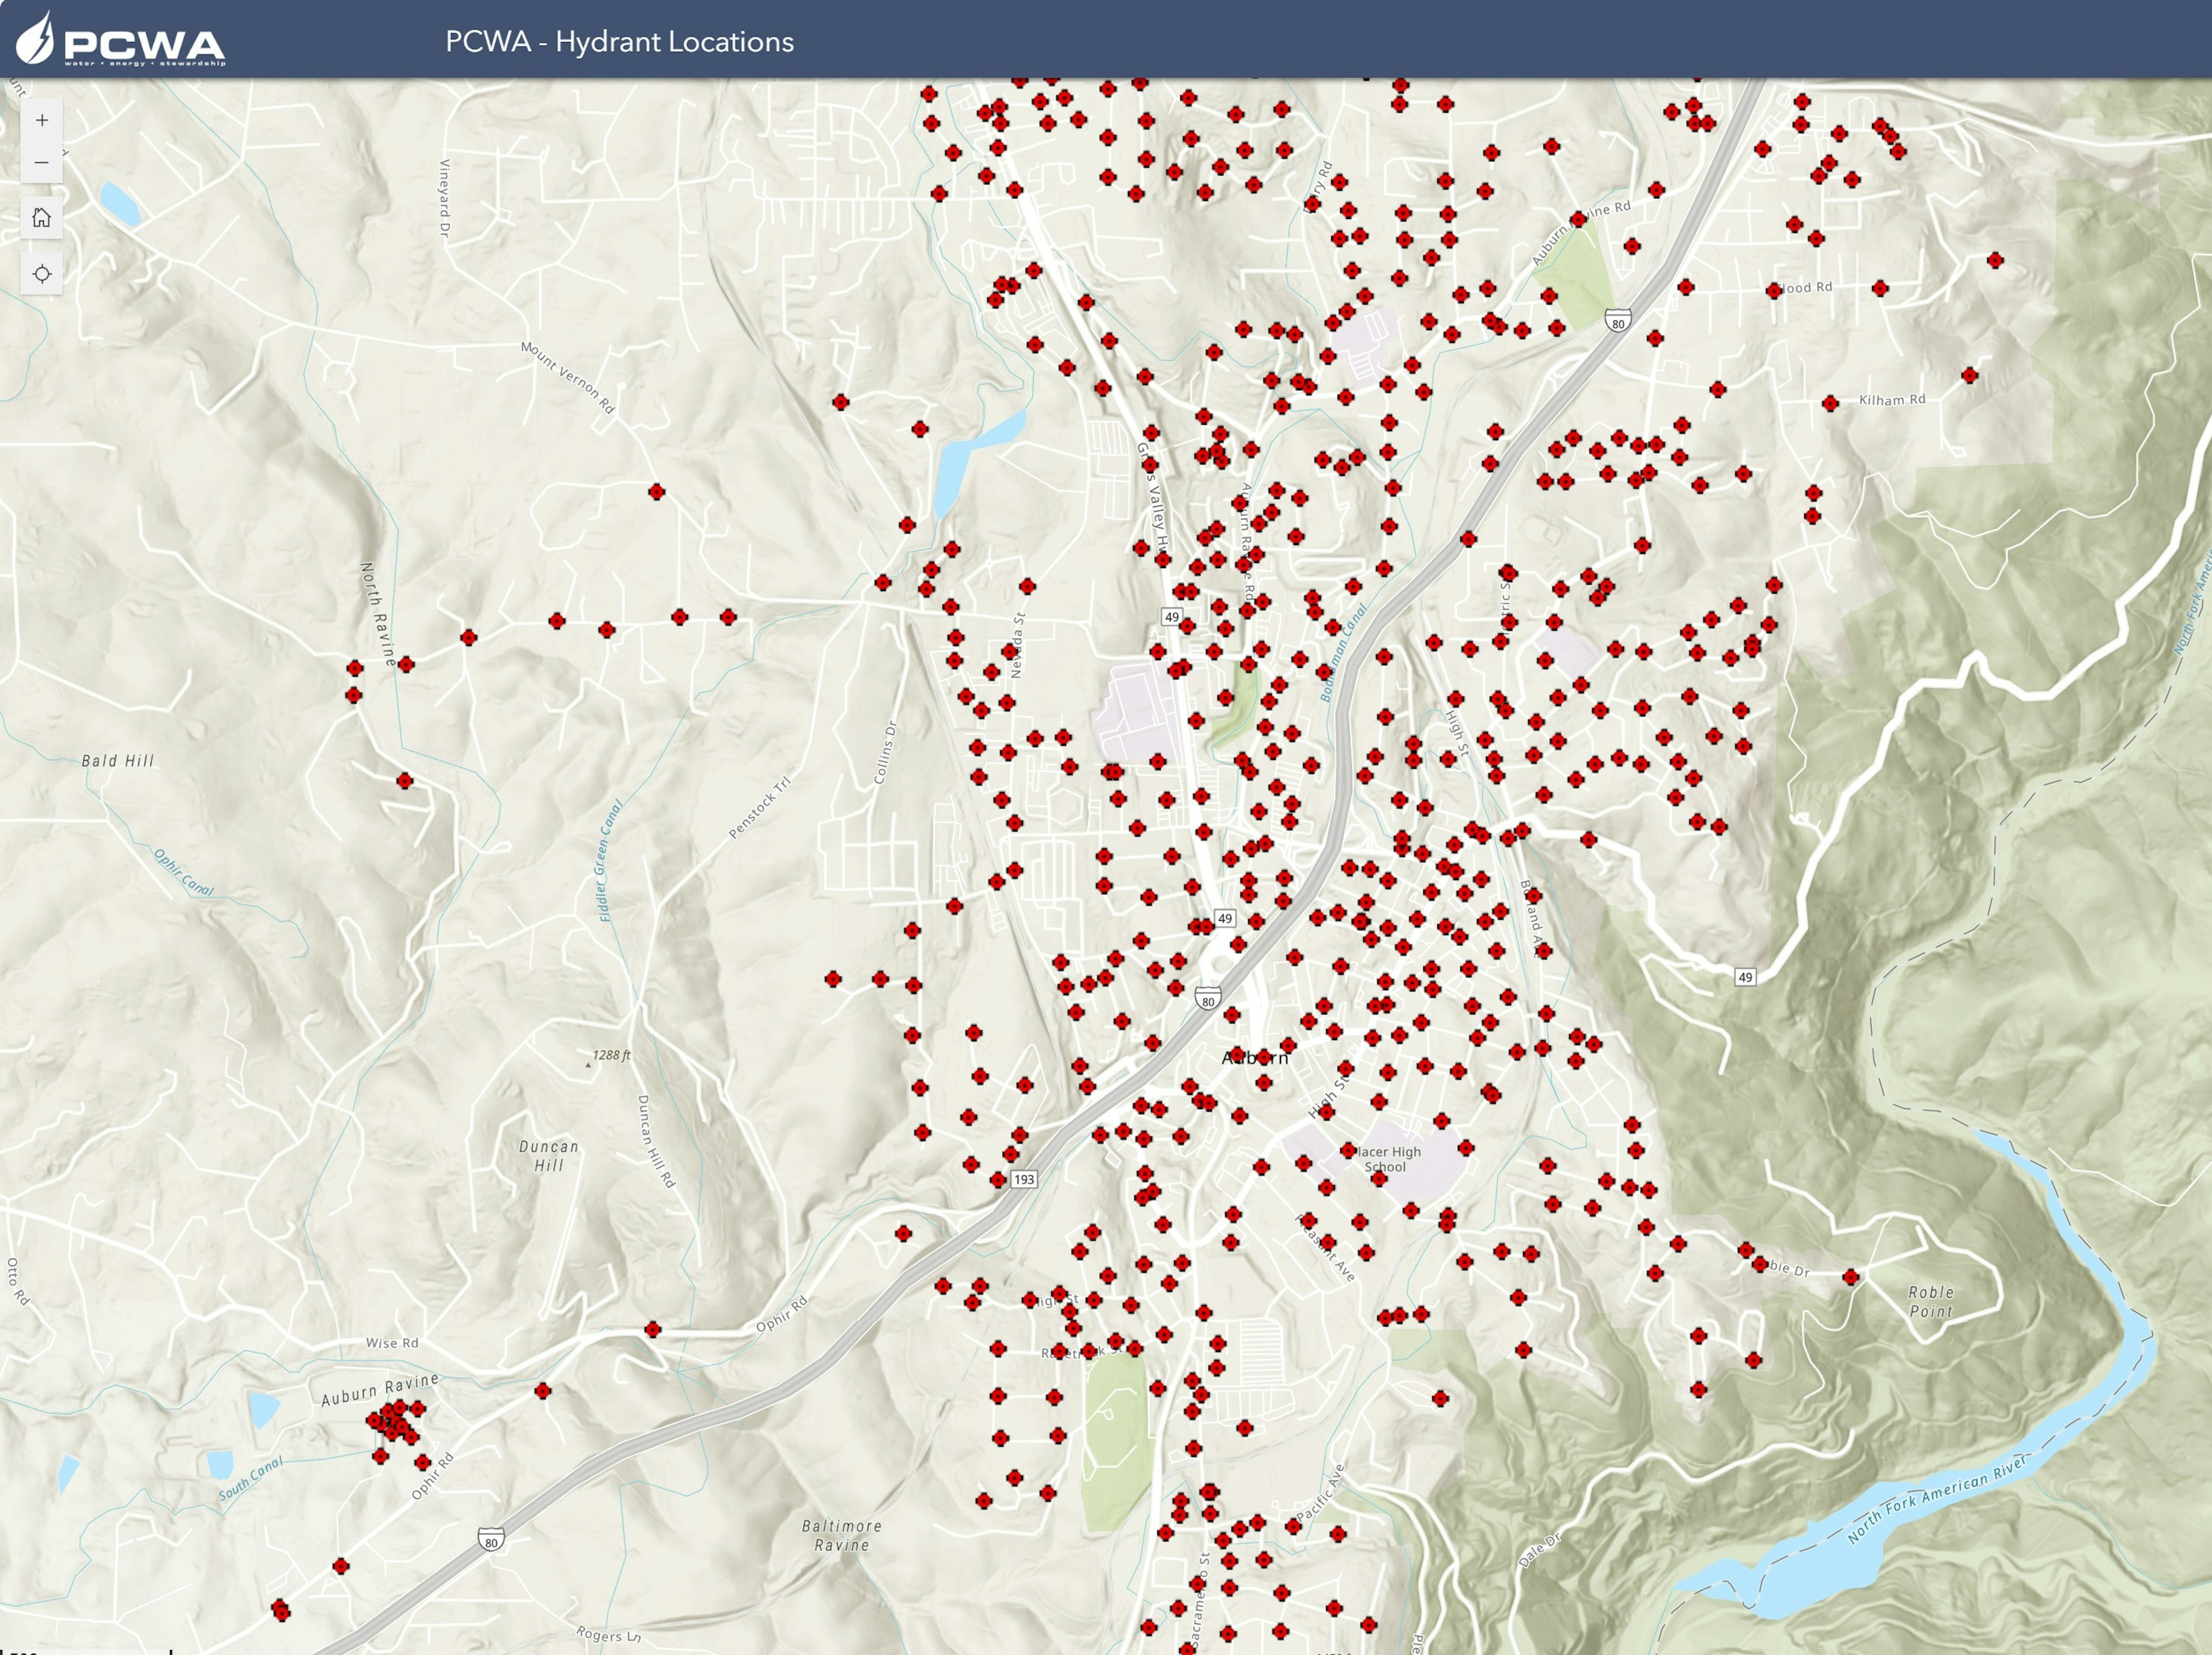Click the Auburn city label

coord(1255,1057)
